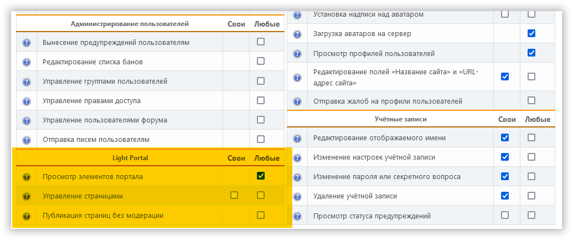Viewport: 573px width, 240px height.
Task: Open help for Удаление учётной записи
Action: tap(297, 196)
